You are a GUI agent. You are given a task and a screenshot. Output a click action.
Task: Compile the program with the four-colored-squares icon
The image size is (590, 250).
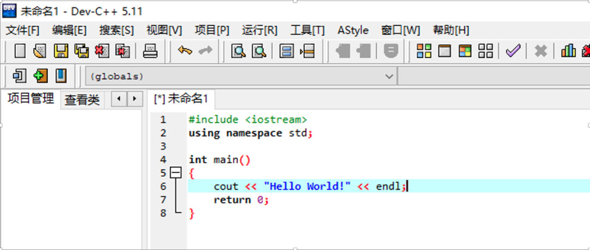click(424, 51)
